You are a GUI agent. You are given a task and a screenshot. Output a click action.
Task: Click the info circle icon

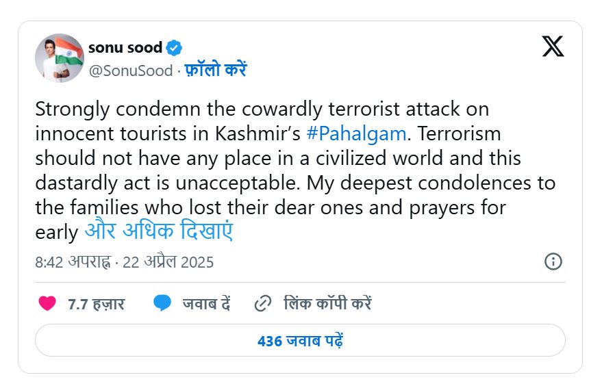[x=553, y=261]
